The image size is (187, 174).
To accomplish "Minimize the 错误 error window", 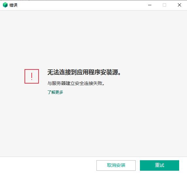I will point(150,5).
